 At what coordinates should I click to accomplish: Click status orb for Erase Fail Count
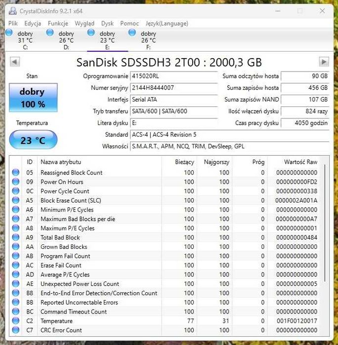coord(16,265)
